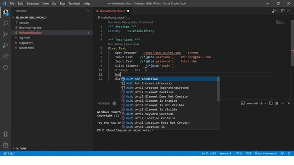This screenshot has width=294, height=165.
Task: Expand the Outline section
Action: (x=21, y=148)
